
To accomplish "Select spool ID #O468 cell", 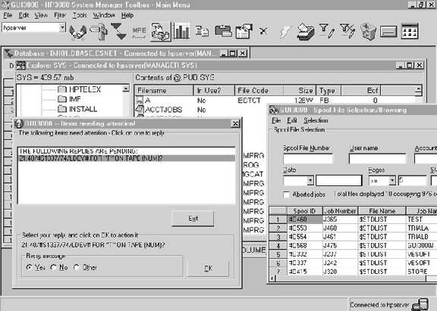I will pos(305,219).
